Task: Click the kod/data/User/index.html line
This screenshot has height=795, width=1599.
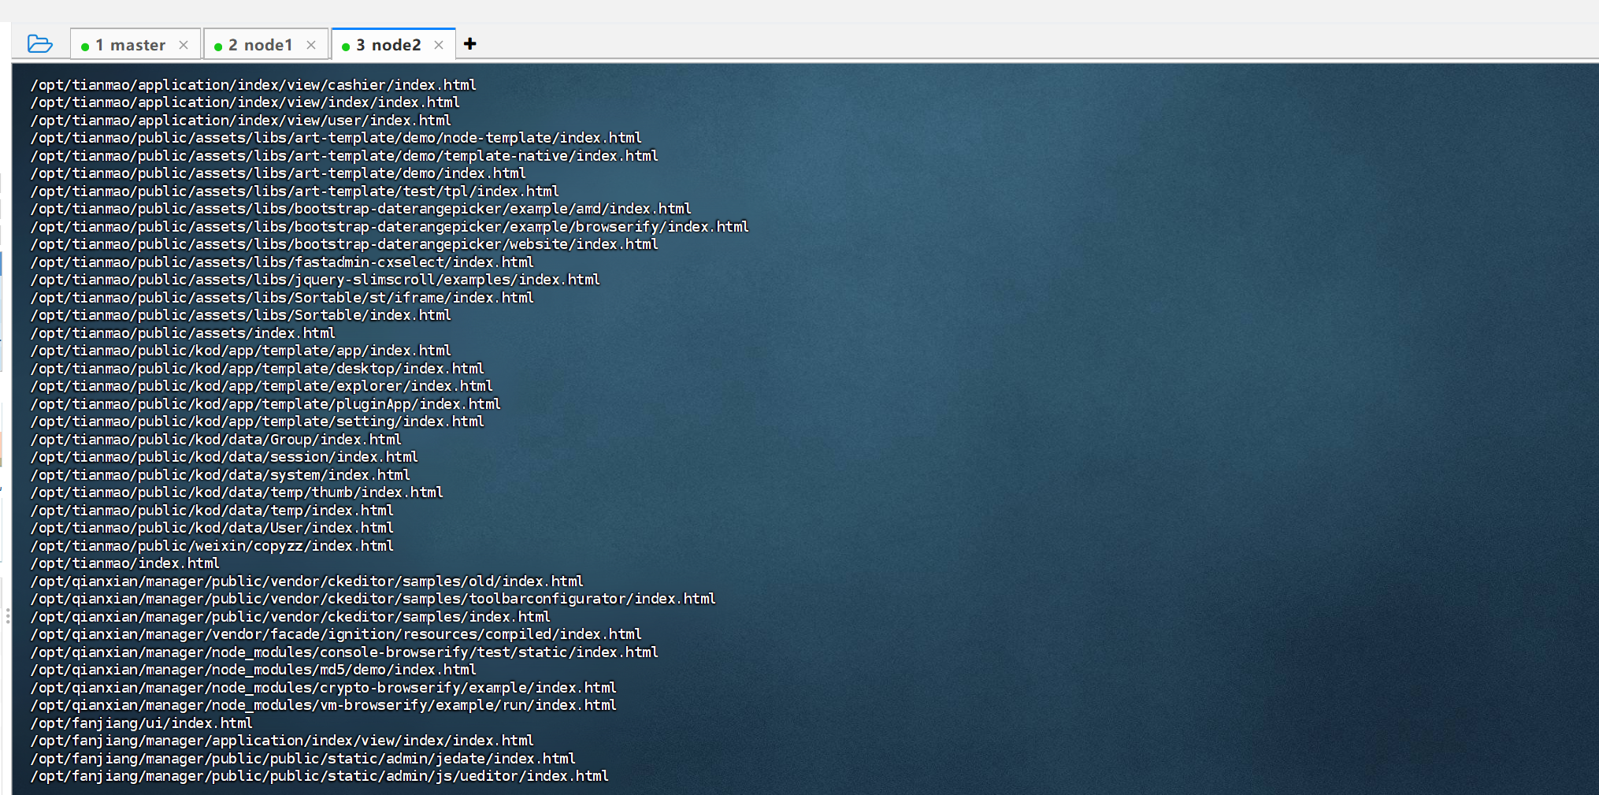Action: (x=212, y=528)
